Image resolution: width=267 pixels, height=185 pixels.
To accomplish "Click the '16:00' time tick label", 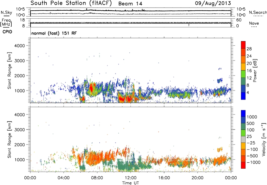I will pyautogui.click(x=164, y=178).
